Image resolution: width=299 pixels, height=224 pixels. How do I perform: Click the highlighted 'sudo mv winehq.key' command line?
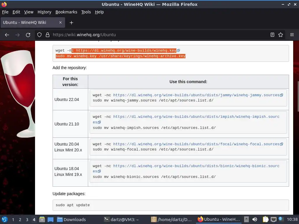[x=121, y=56]
